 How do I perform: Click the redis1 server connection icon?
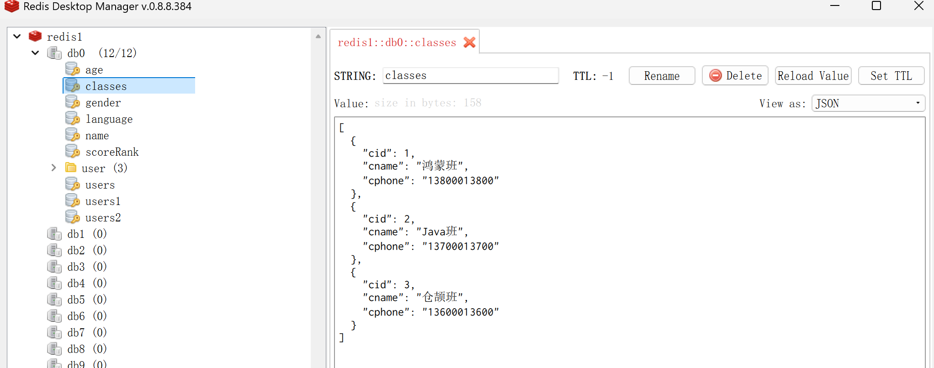[35, 36]
